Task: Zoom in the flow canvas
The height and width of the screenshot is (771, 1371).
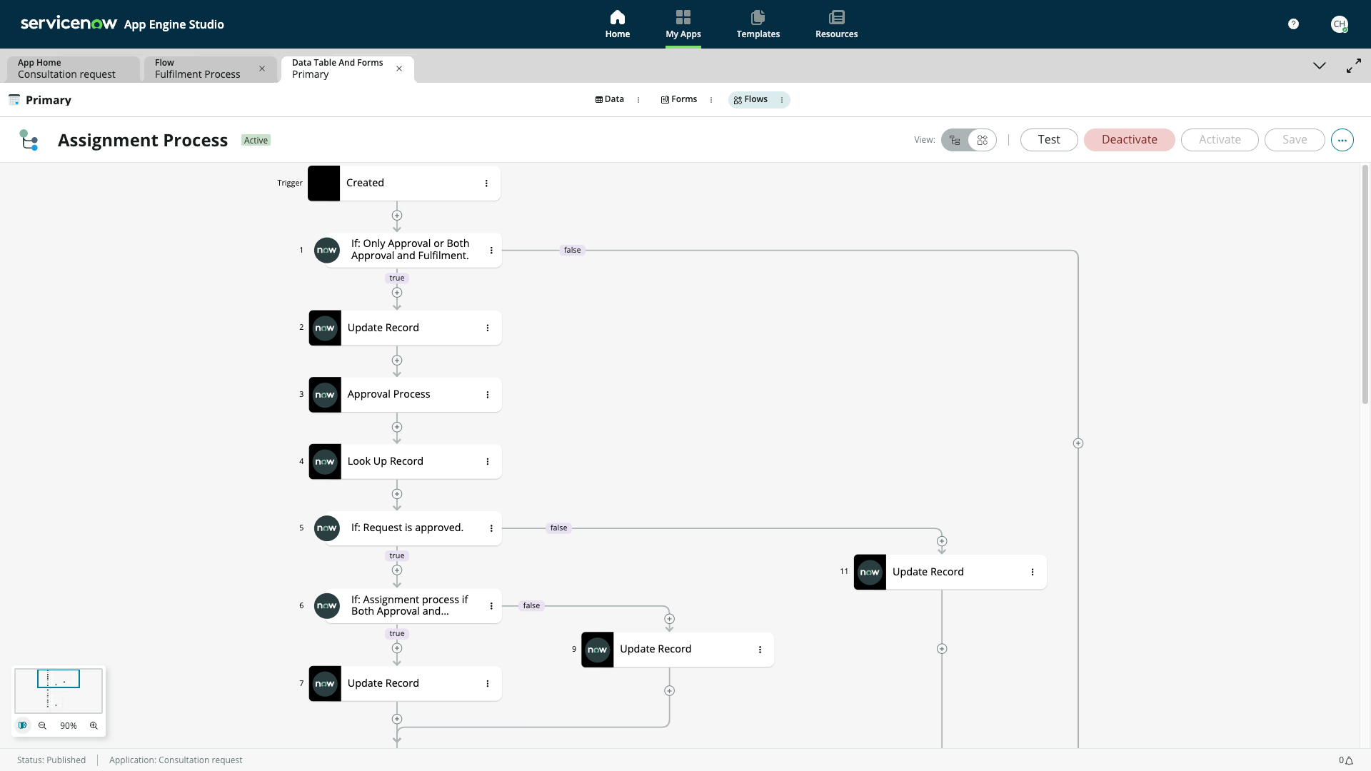Action: click(94, 725)
